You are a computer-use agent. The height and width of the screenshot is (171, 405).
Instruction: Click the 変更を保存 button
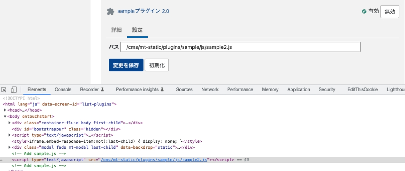(126, 65)
